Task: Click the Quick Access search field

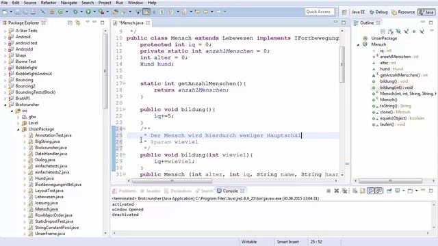Action: (320, 12)
